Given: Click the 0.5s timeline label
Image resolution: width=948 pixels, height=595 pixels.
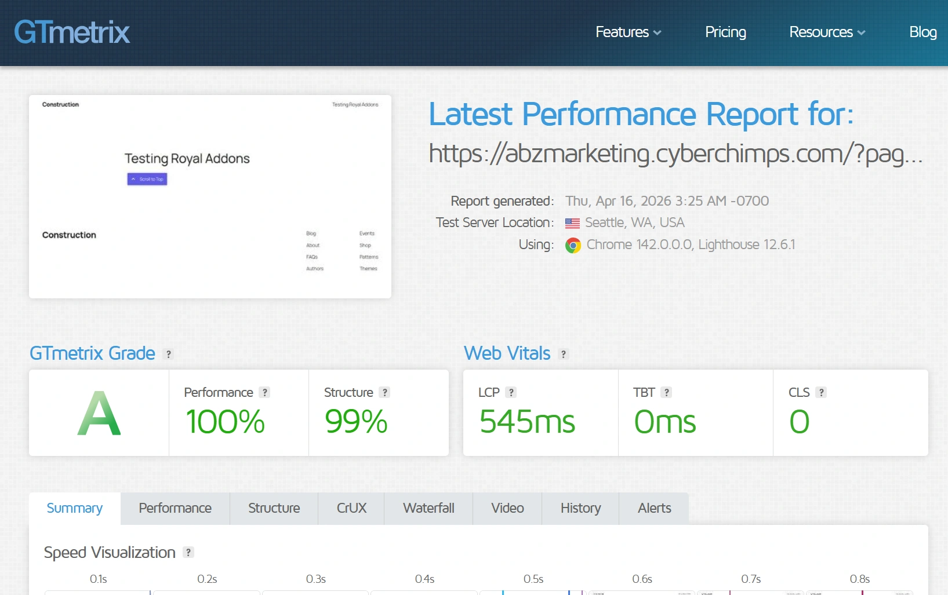Looking at the screenshot, I should tap(533, 579).
